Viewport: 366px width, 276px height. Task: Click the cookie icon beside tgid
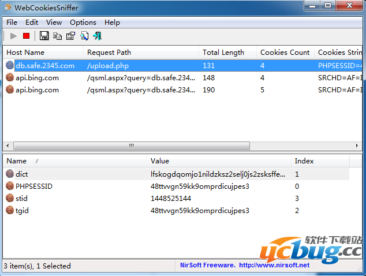[x=10, y=210]
